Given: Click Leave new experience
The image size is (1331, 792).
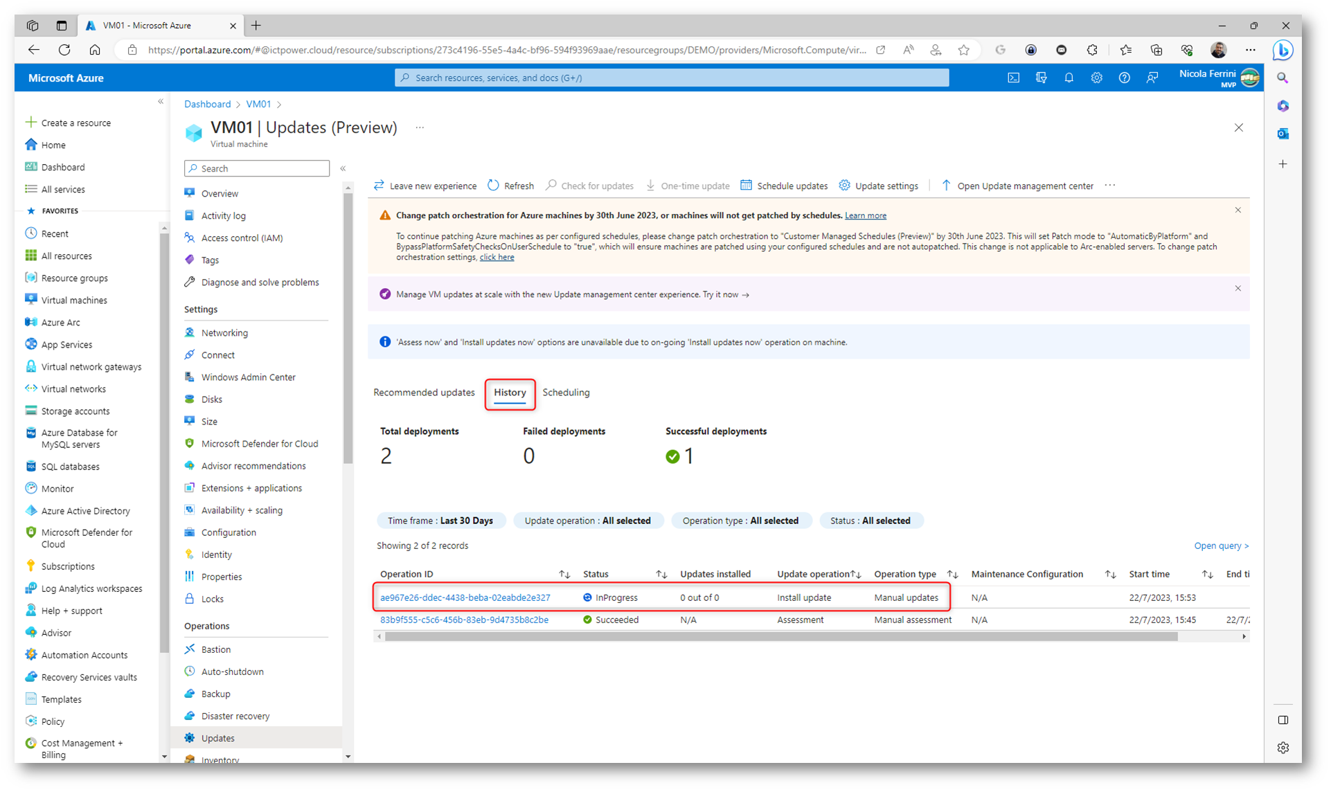Looking at the screenshot, I should click(x=425, y=186).
